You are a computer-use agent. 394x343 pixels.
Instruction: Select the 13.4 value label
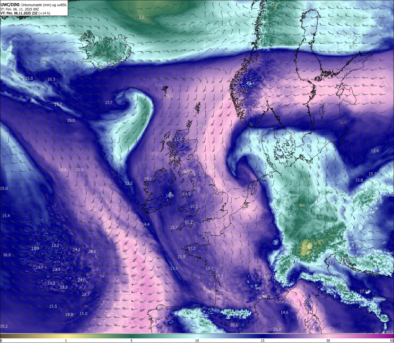[x=375, y=151]
